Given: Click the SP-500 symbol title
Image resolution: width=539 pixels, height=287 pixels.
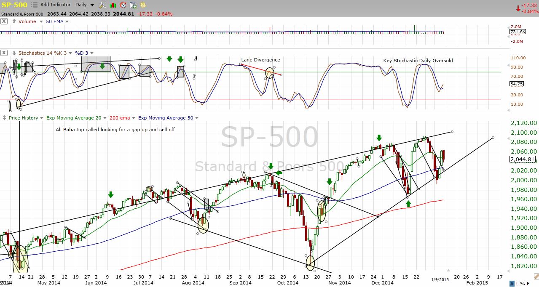Looking at the screenshot, I should pyautogui.click(x=14, y=5).
